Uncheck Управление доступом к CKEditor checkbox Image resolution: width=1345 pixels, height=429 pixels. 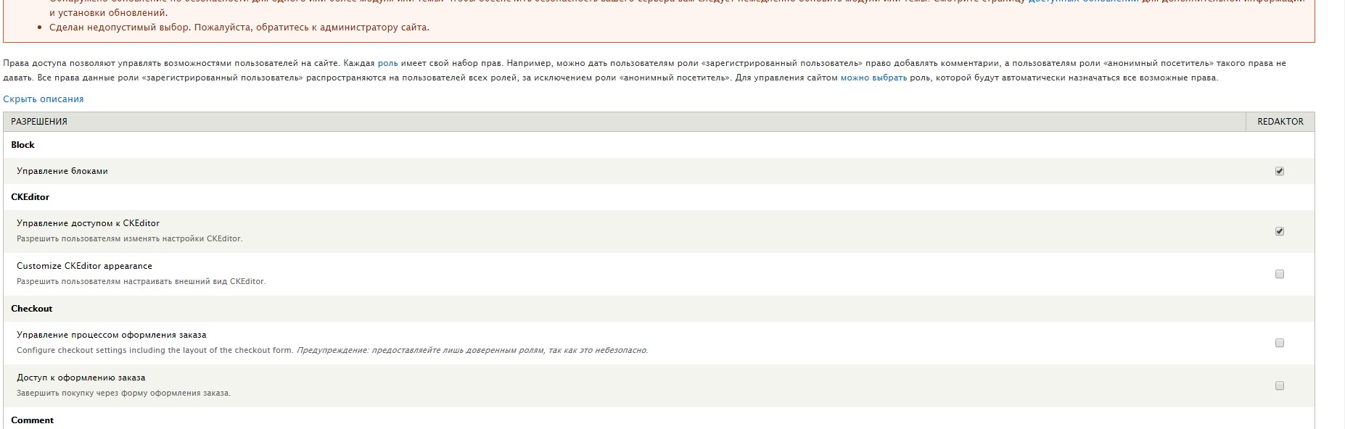1279,231
